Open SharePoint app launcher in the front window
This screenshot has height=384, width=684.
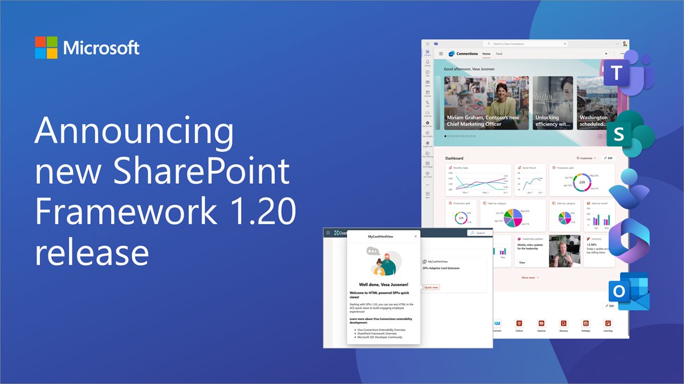(x=328, y=233)
